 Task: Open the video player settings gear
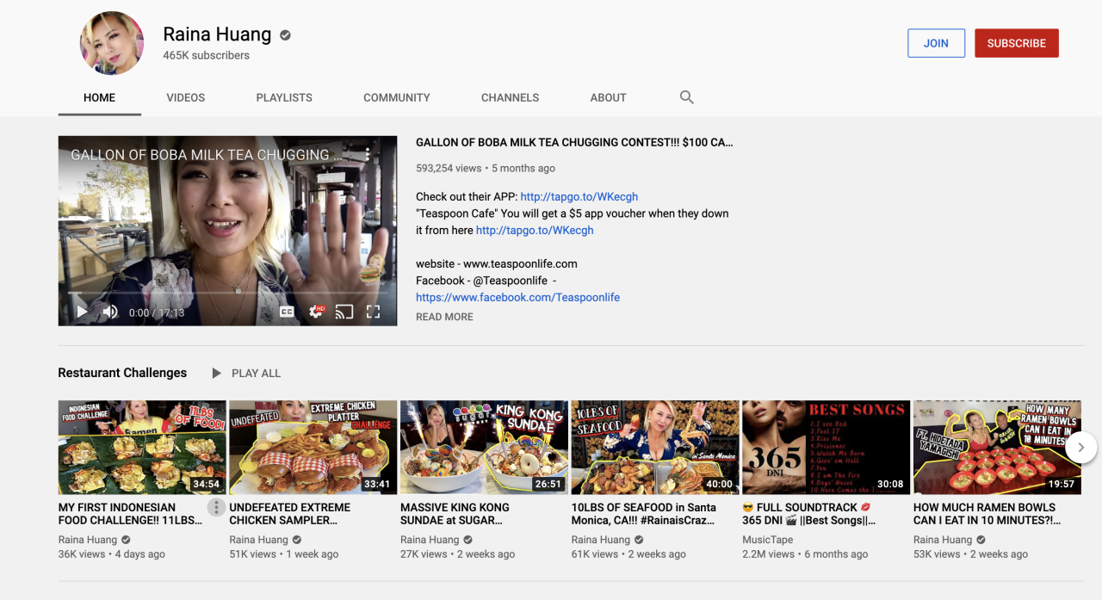[x=316, y=312]
